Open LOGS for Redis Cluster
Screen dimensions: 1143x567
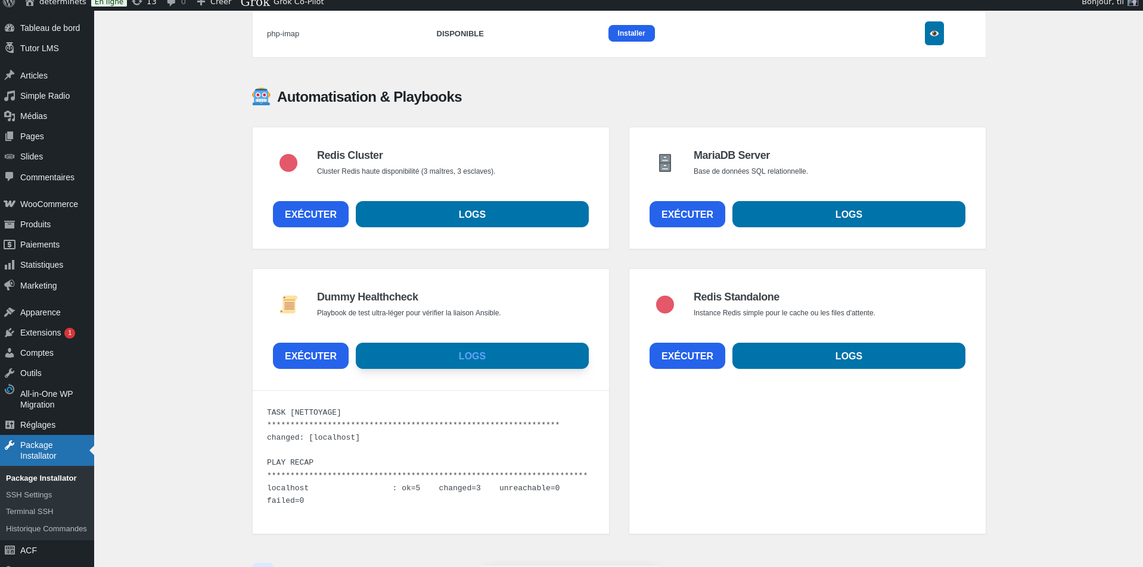(x=472, y=214)
